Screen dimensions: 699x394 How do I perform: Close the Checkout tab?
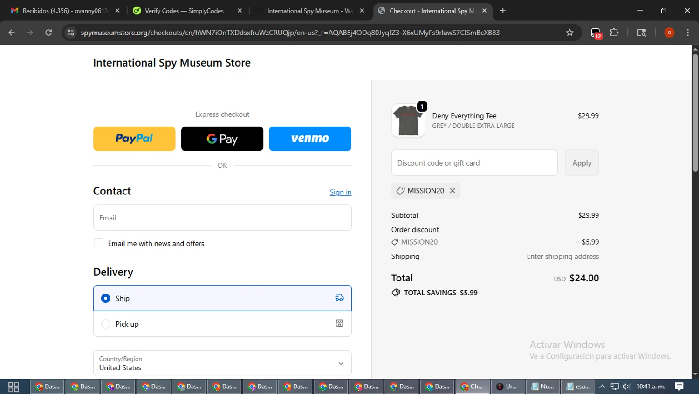tap(484, 11)
